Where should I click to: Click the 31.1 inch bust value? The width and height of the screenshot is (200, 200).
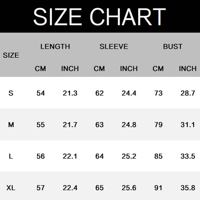click(x=187, y=124)
